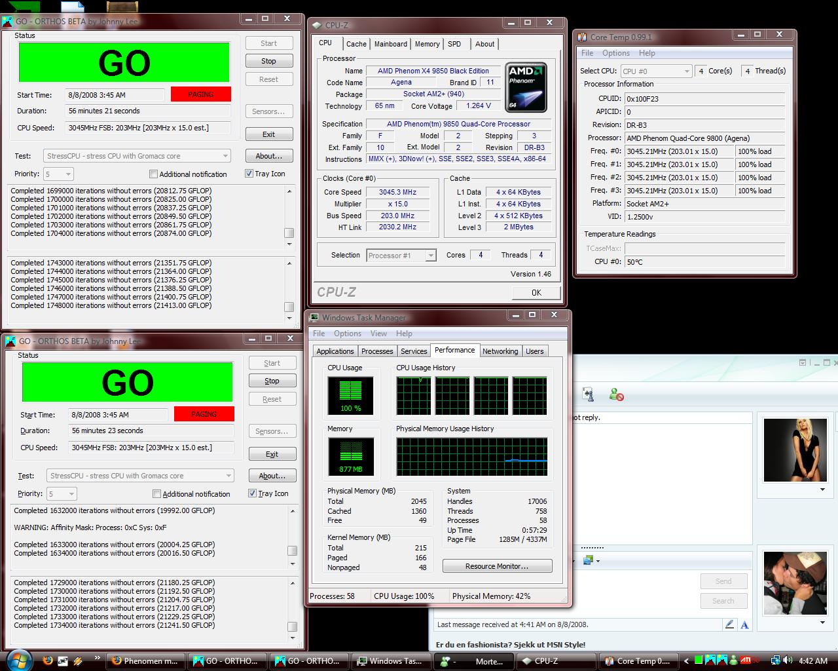Stop the lower ORTHOS stress test

pos(272,381)
